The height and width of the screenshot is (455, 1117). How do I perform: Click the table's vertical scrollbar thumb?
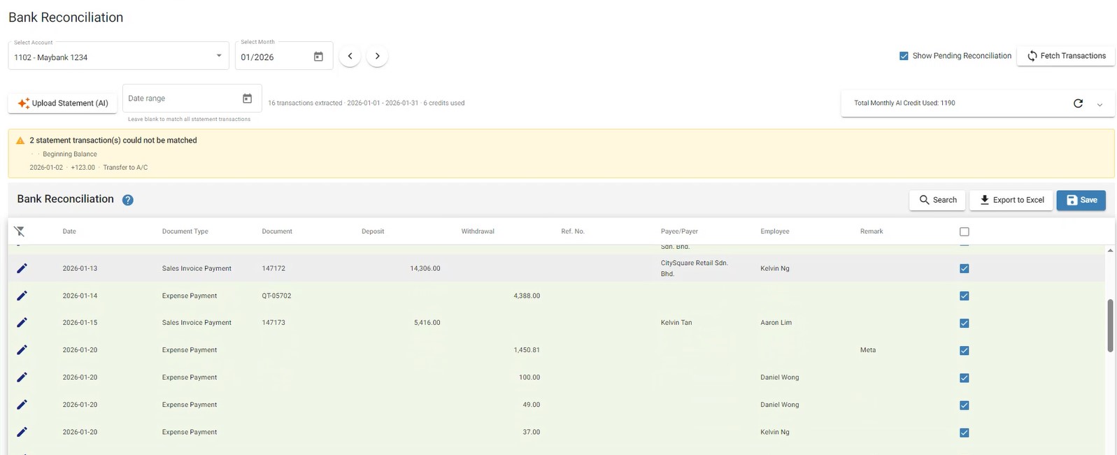coord(1110,325)
